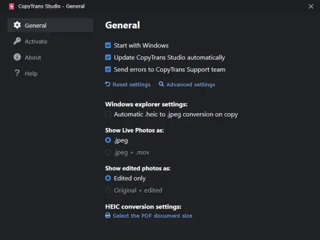Close the CopyTrans Studio settings window
Image resolution: width=320 pixels, height=240 pixels.
coord(311,6)
